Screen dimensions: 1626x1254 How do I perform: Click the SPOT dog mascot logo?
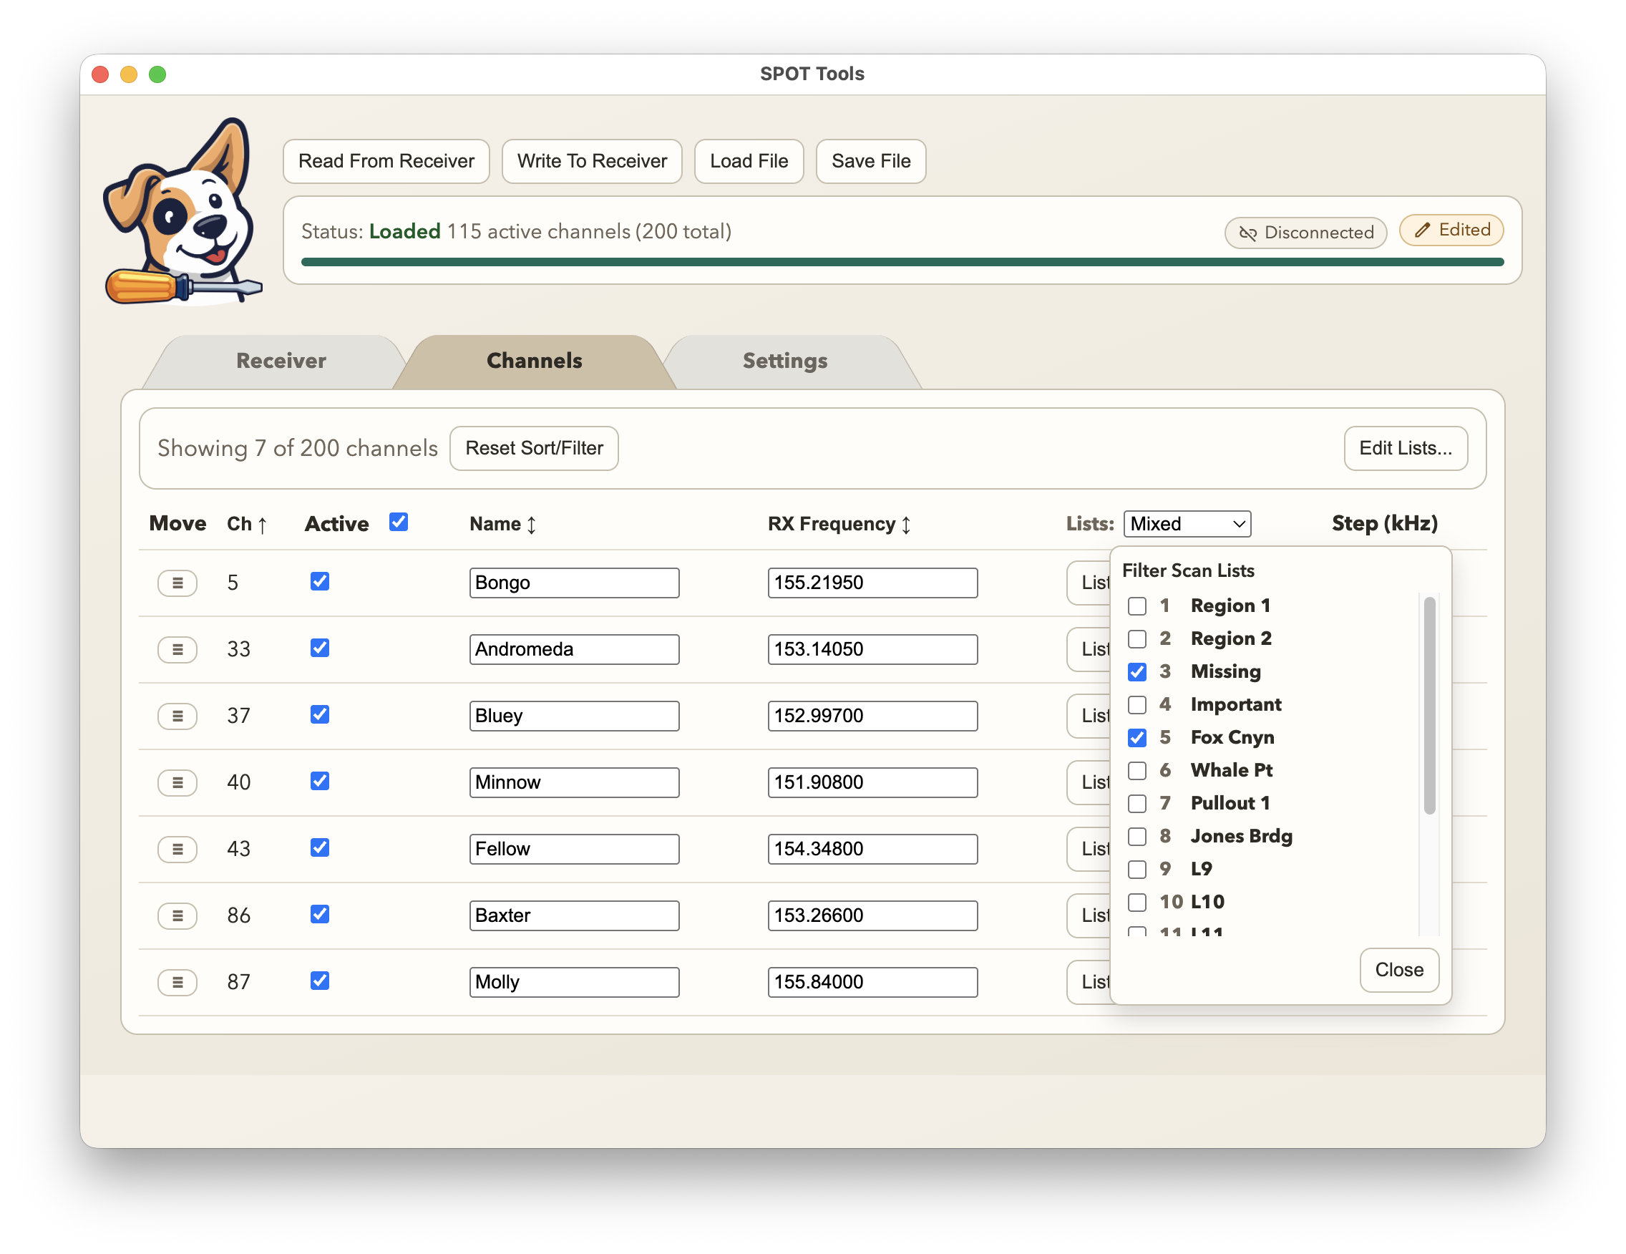(182, 213)
